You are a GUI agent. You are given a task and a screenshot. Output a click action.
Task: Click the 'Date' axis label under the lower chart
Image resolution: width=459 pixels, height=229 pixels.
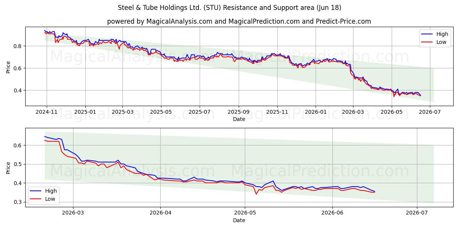239,220
